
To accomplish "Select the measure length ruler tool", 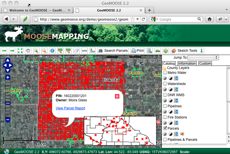I will pos(84,51).
